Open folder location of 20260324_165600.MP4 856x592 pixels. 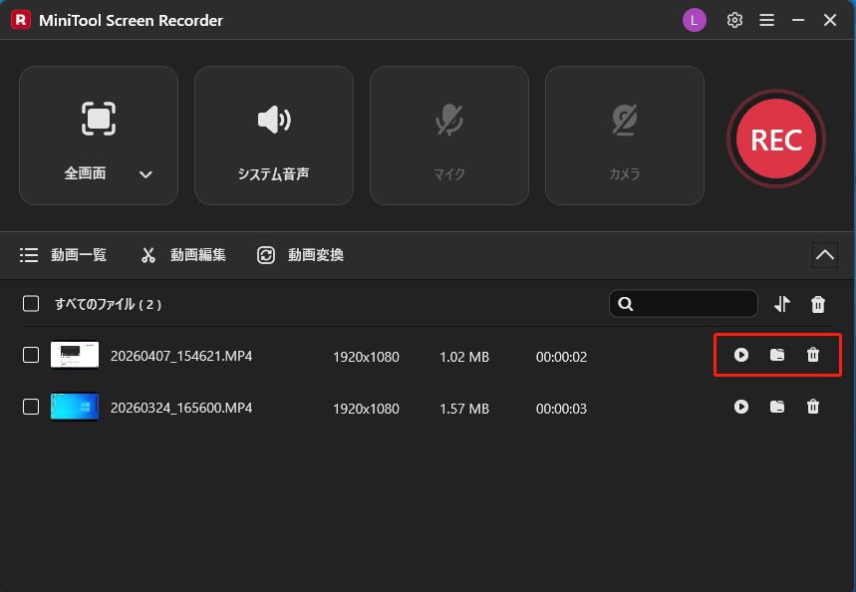click(x=777, y=407)
